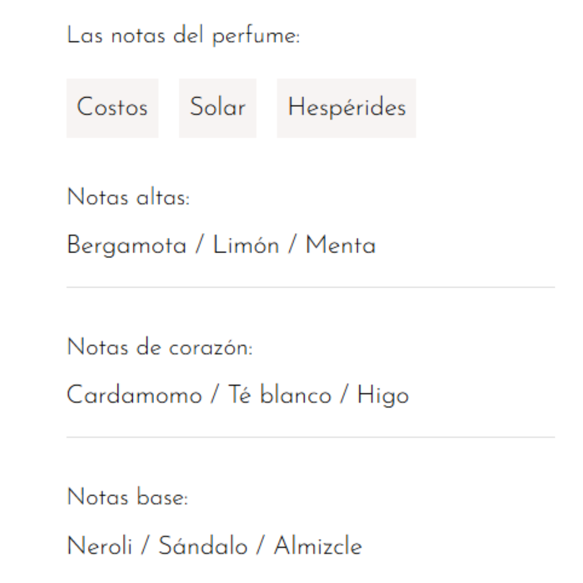Select the Almizcle note

(318, 546)
